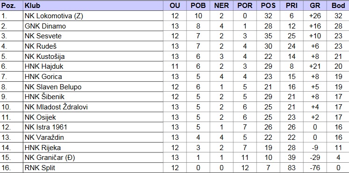Viewport: 349px width, 173px height.
Task: Click the POB column header
Action: (198, 6)
